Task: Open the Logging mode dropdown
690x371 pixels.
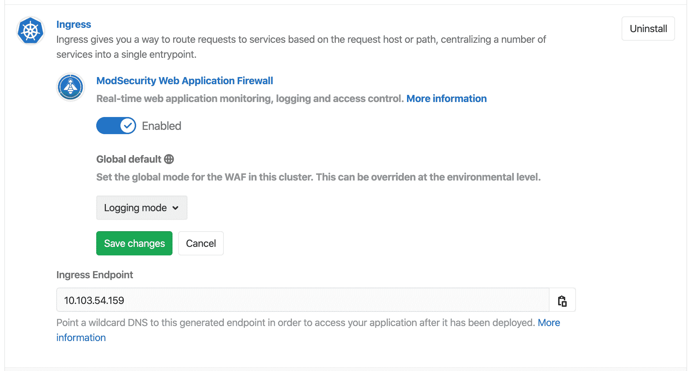Action: 141,208
